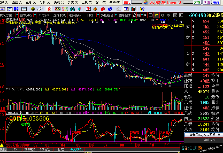Click the red circular phi icon
The width and height of the screenshot is (223, 153).
tap(103, 9)
